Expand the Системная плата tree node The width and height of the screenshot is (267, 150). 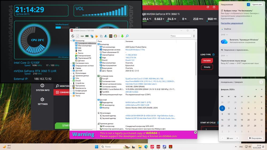coord(71,63)
